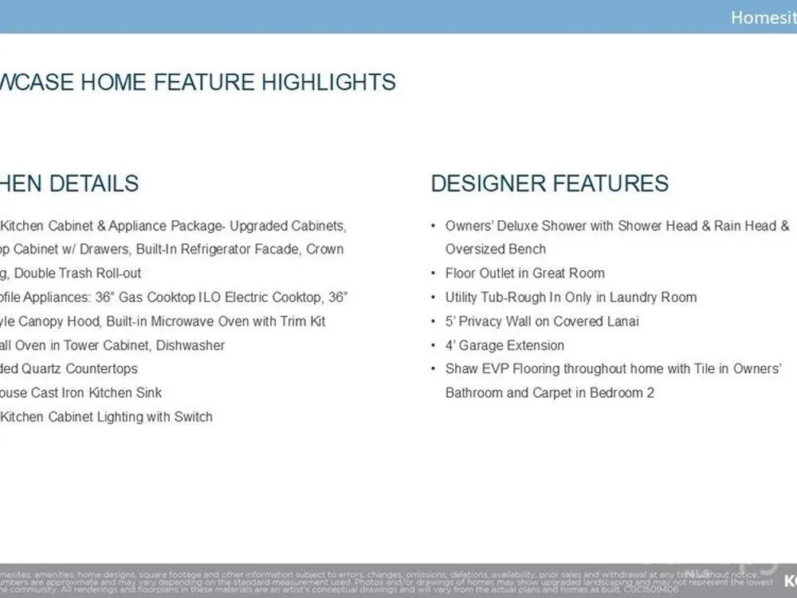The width and height of the screenshot is (797, 598).
Task: Click Bathroom and Carpet in Bedroom 2 text
Action: (549, 392)
